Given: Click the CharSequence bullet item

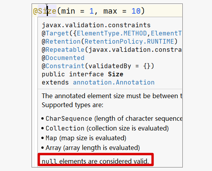Looking at the screenshot, I should tap(112, 118).
